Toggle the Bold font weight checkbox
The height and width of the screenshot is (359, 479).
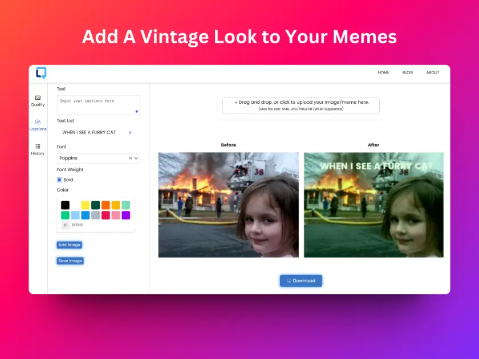(59, 179)
